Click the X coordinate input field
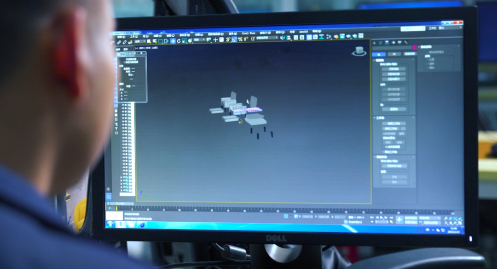Image resolution: width=497 pixels, height=269 pixels. [307, 217]
